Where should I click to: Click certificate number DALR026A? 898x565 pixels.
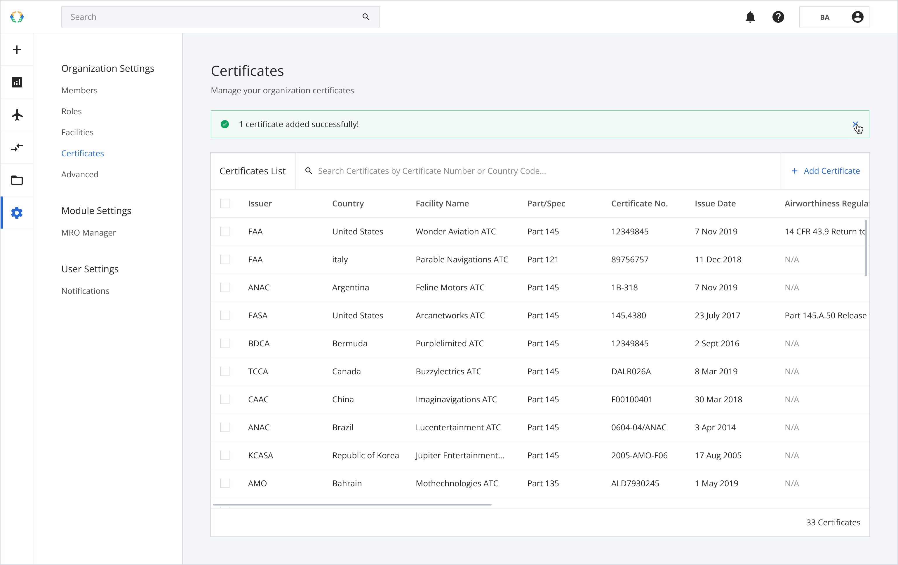pos(631,371)
